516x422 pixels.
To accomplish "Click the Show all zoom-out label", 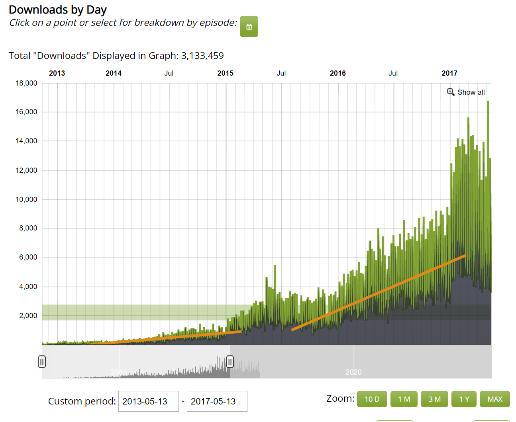I will pyautogui.click(x=471, y=92).
